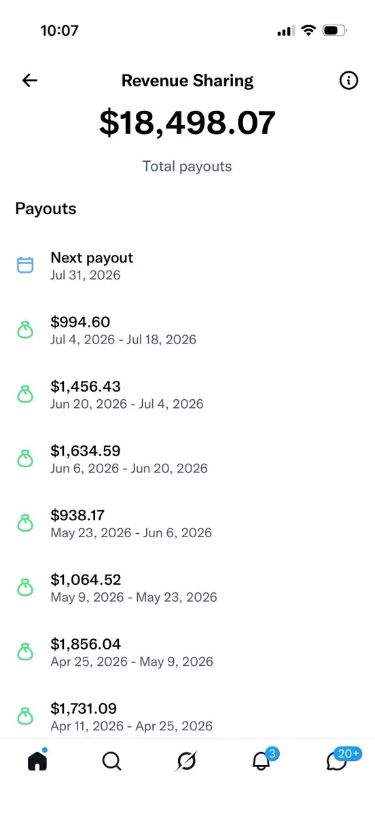The width and height of the screenshot is (375, 816).
Task: Select the $938.17 payout row
Action: coord(187,524)
